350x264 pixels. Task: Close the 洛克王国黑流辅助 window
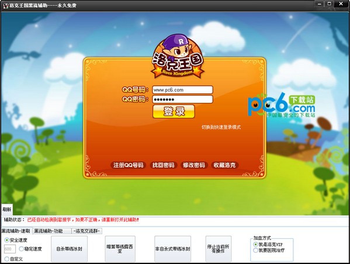[341, 4]
